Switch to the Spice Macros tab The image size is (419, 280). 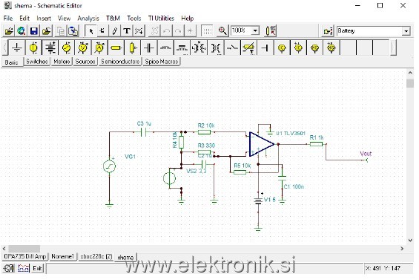point(162,62)
